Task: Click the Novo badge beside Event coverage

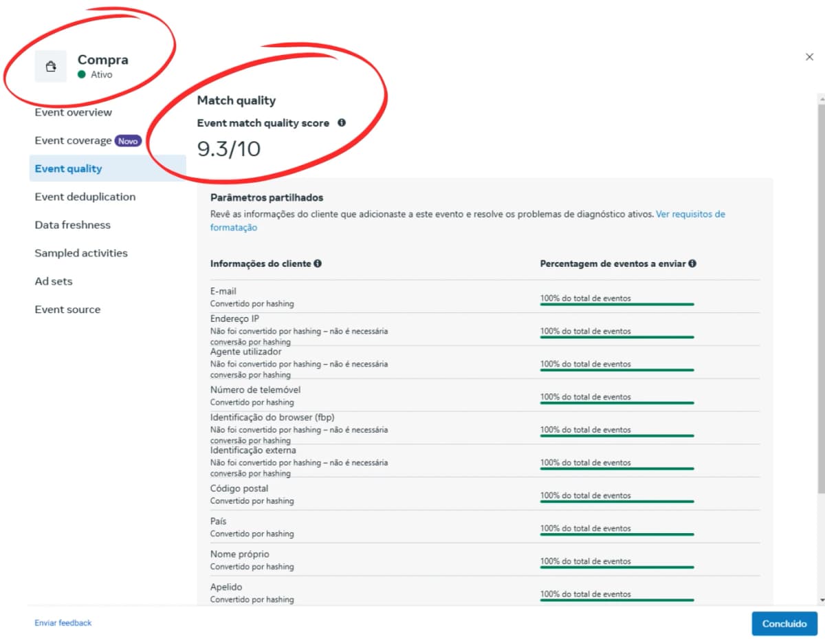Action: tap(128, 140)
